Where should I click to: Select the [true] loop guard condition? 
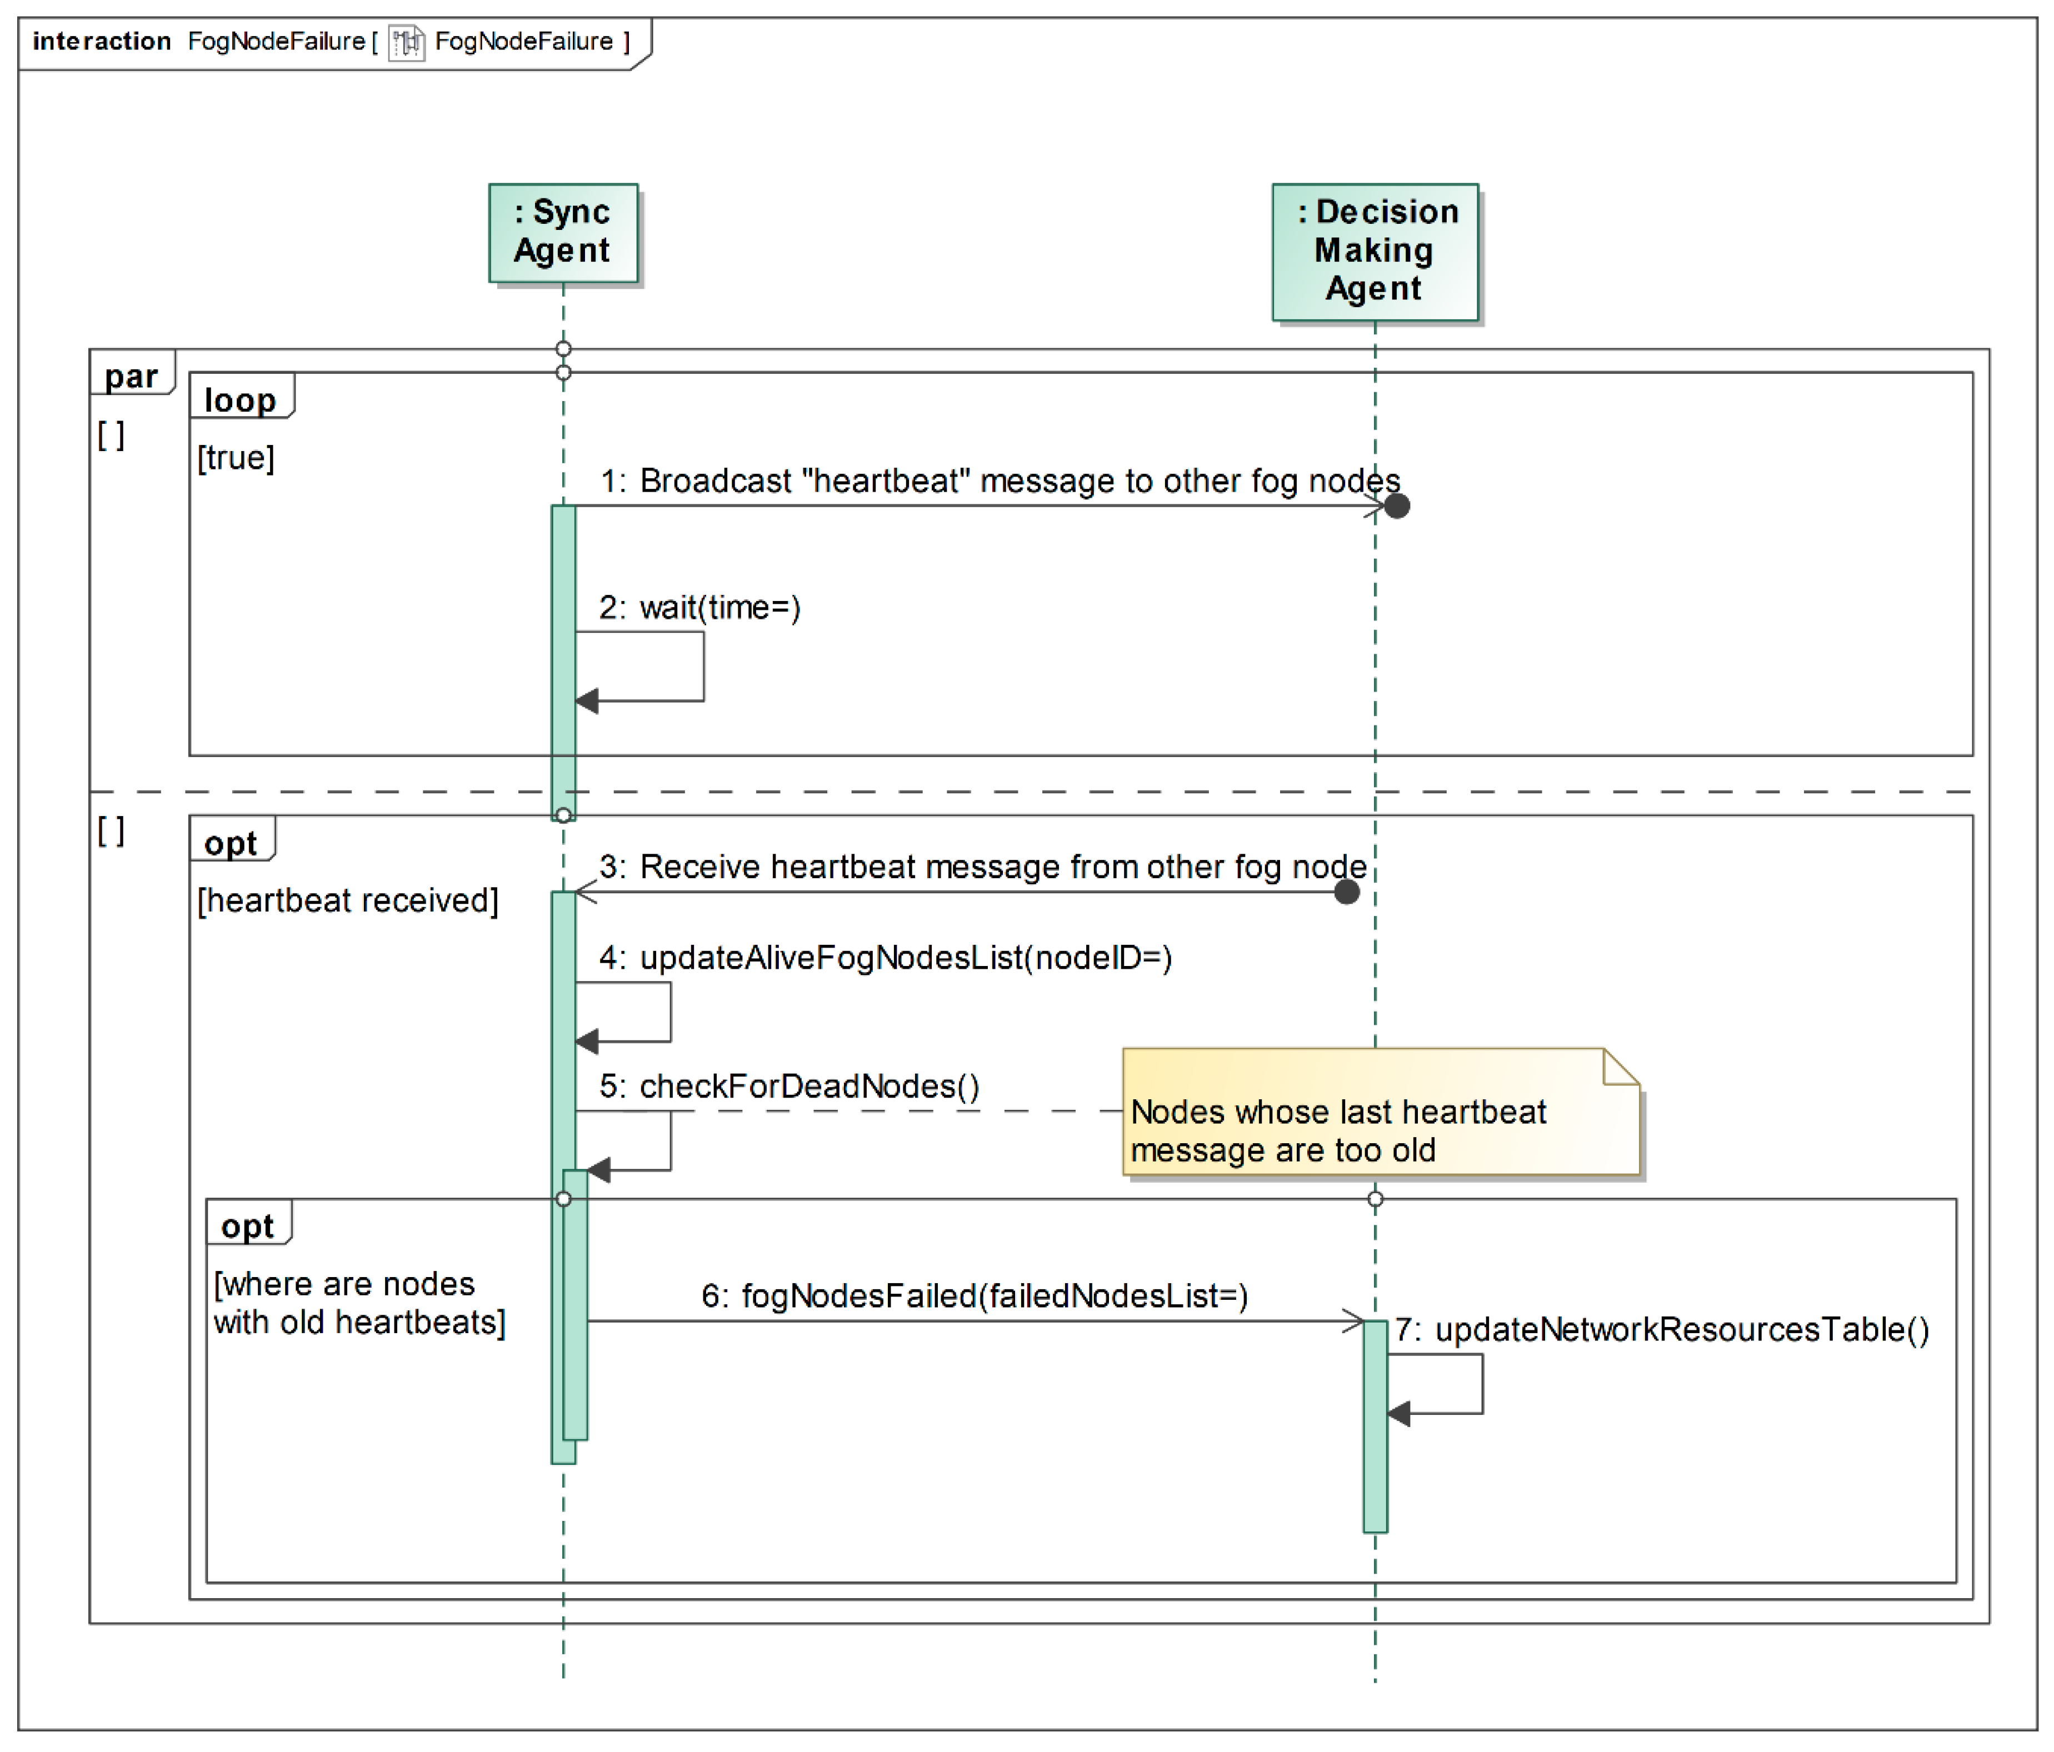[x=236, y=458]
